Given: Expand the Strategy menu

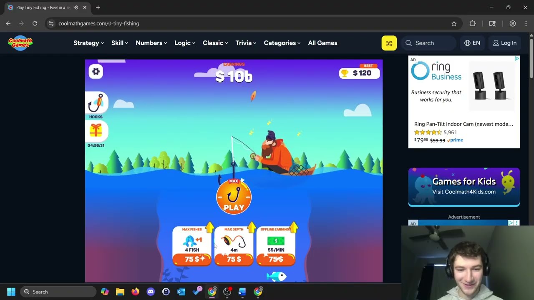Looking at the screenshot, I should (x=88, y=43).
